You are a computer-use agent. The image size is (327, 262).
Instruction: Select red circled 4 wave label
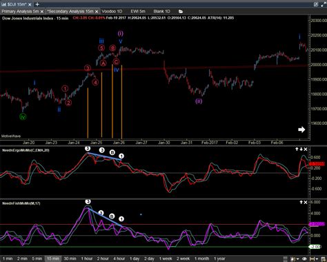click(95, 82)
